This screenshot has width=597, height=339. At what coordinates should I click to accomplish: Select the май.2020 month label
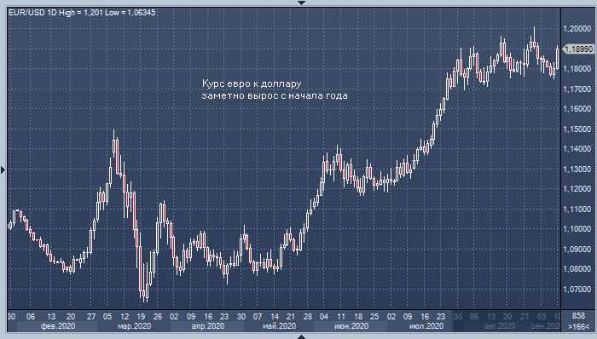click(279, 326)
